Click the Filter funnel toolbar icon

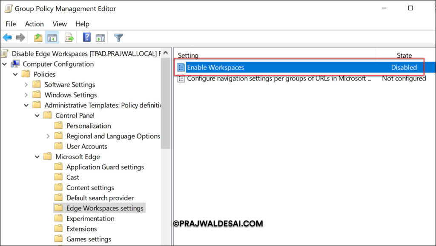point(118,37)
